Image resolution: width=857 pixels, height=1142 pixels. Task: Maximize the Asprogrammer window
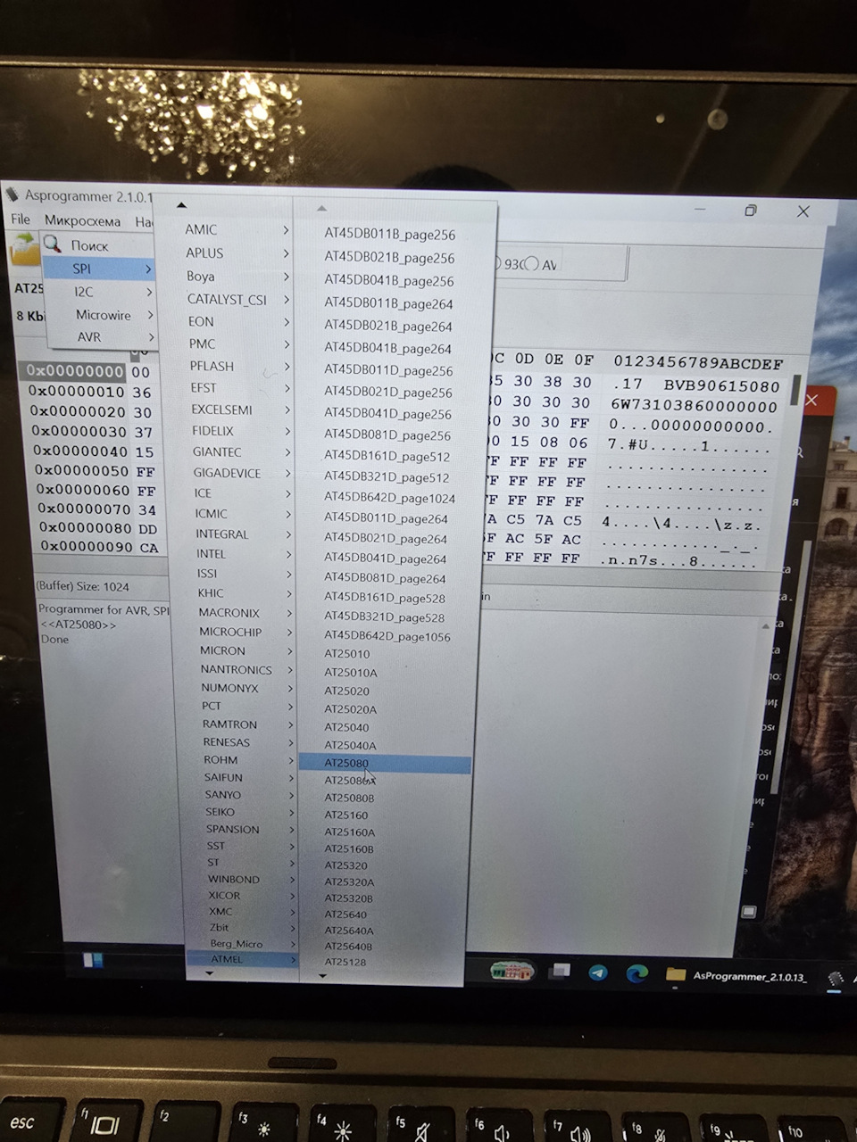pyautogui.click(x=751, y=211)
